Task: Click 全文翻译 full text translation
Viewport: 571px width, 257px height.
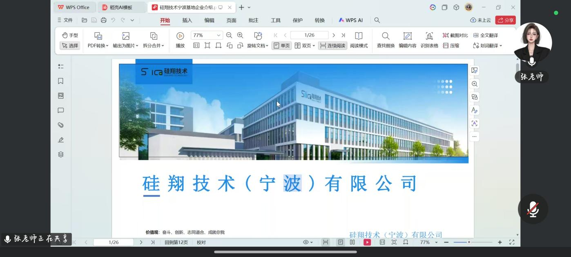Action: click(x=486, y=36)
